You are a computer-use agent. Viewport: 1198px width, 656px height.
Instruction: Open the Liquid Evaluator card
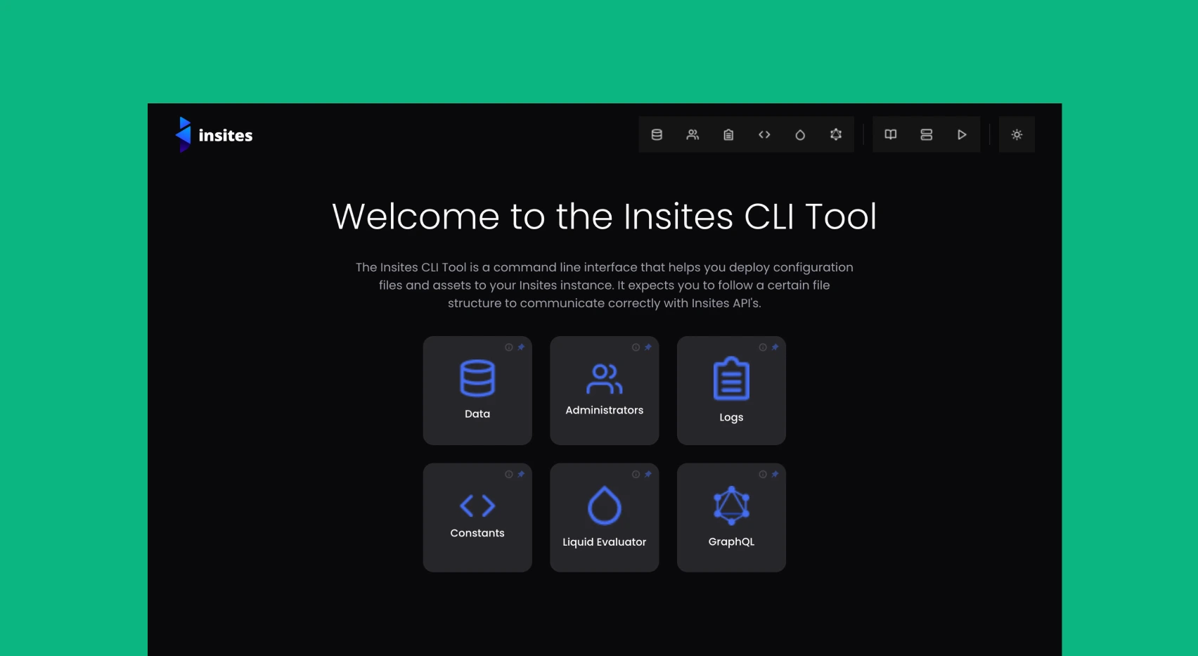(x=605, y=518)
